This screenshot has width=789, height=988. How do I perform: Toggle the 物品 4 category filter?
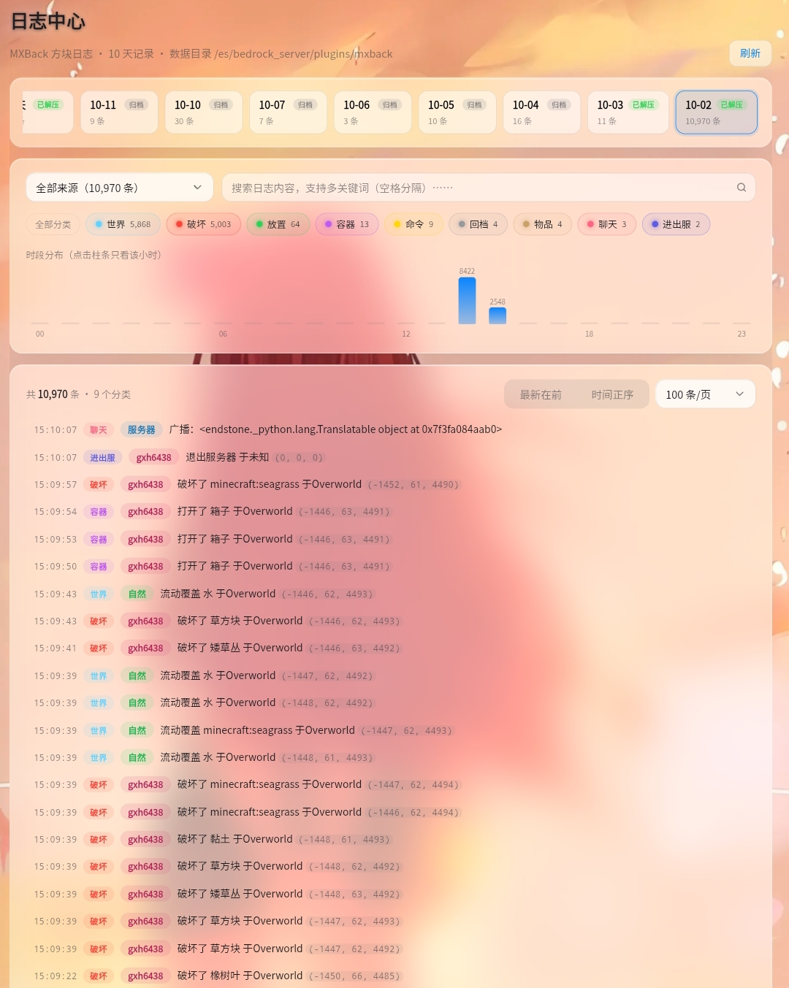point(542,224)
